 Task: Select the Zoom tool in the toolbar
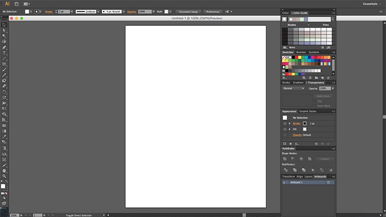coord(4,176)
